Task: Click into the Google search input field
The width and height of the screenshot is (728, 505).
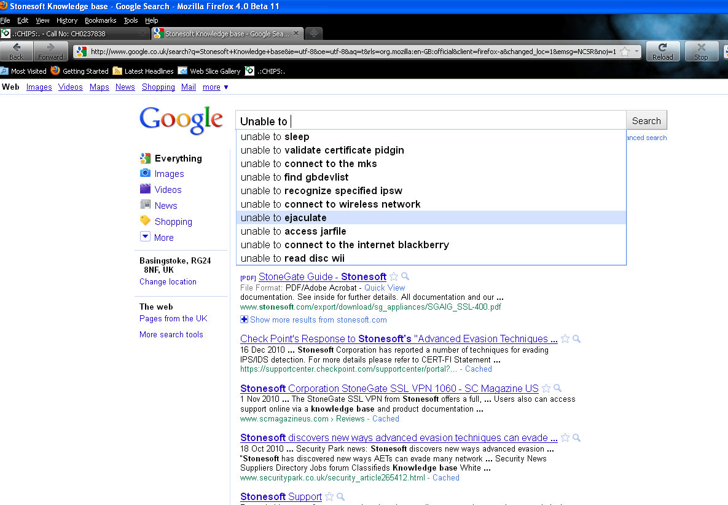Action: tap(431, 120)
